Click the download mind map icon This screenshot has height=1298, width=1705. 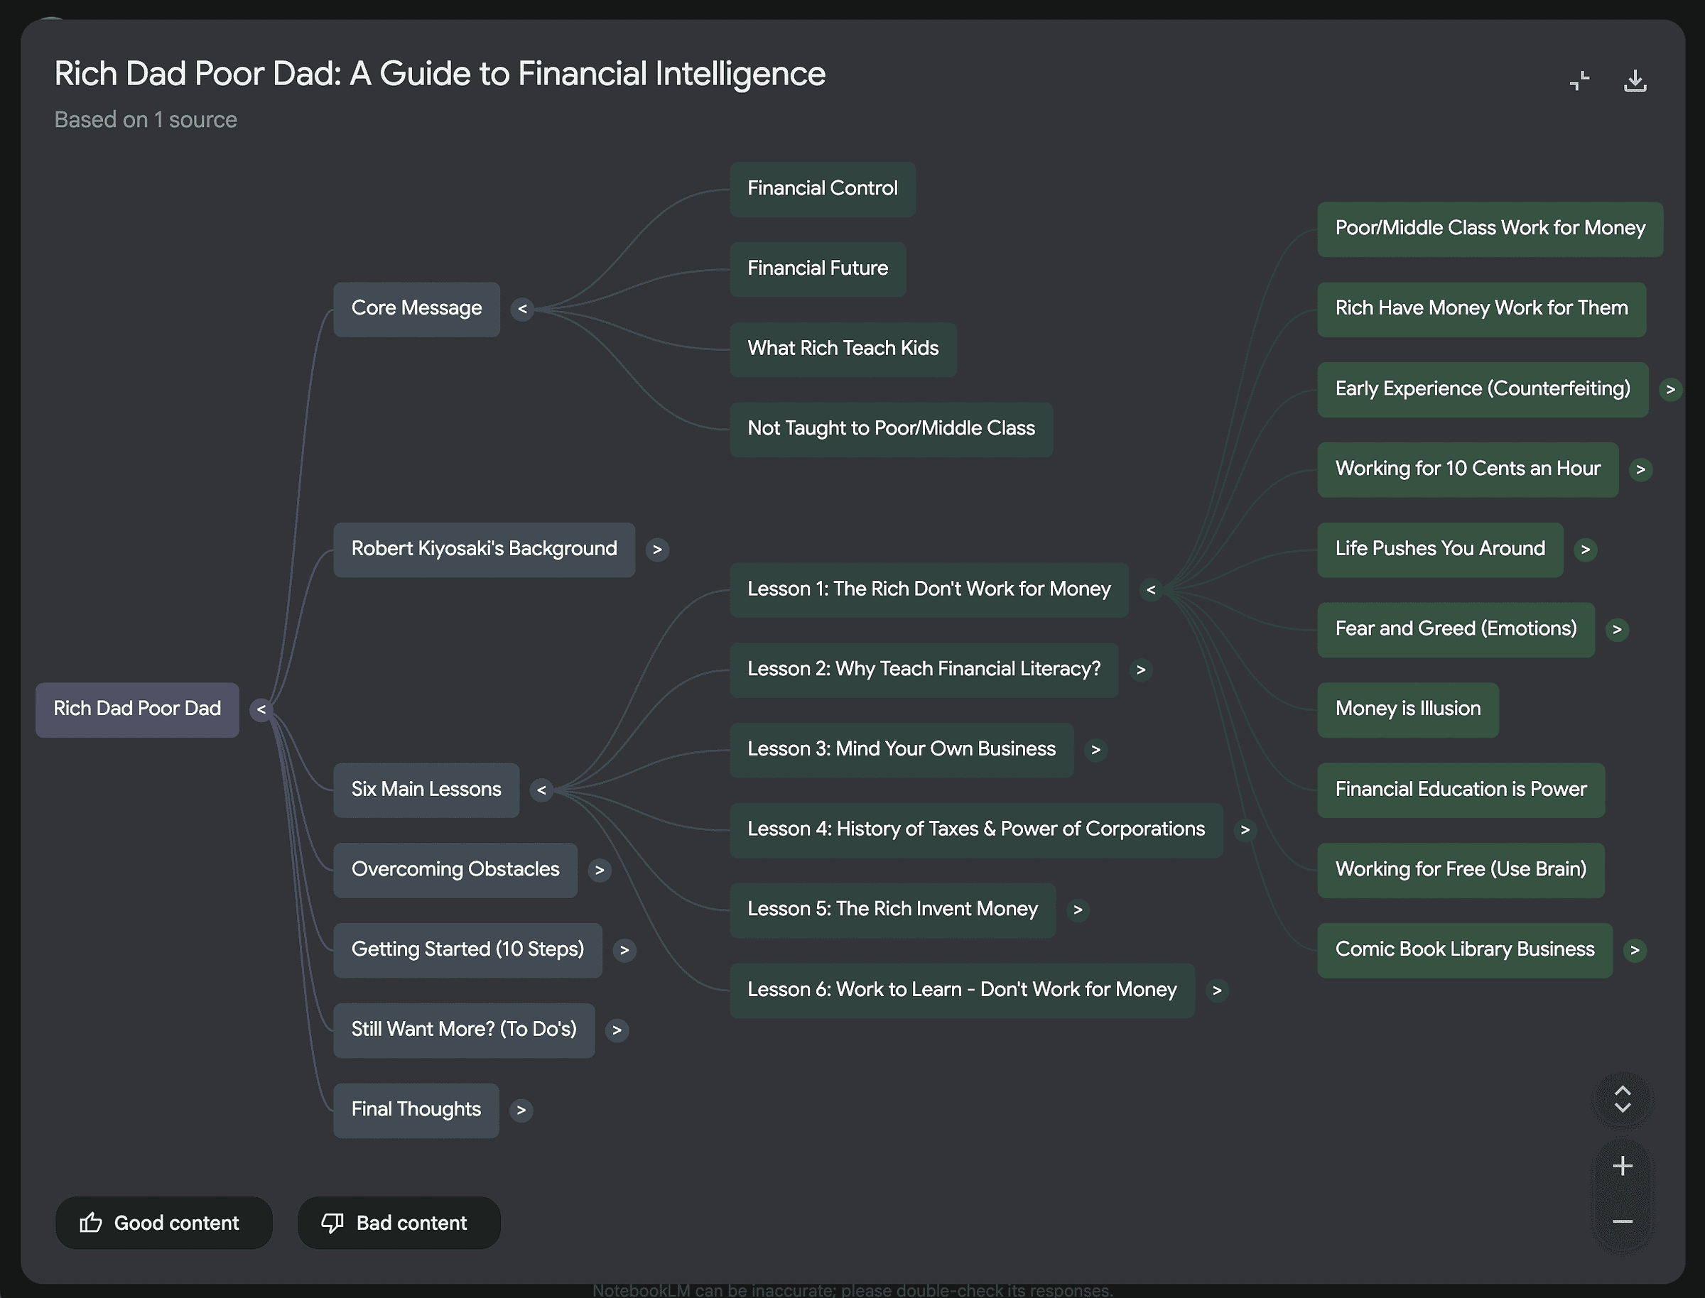pos(1634,80)
